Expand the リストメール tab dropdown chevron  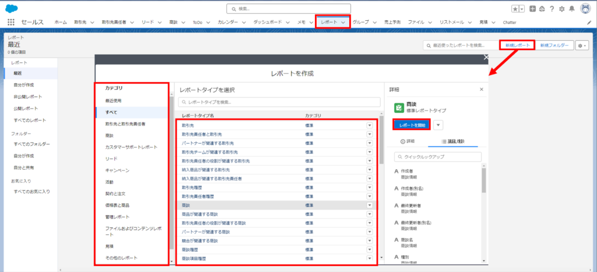pos(470,23)
